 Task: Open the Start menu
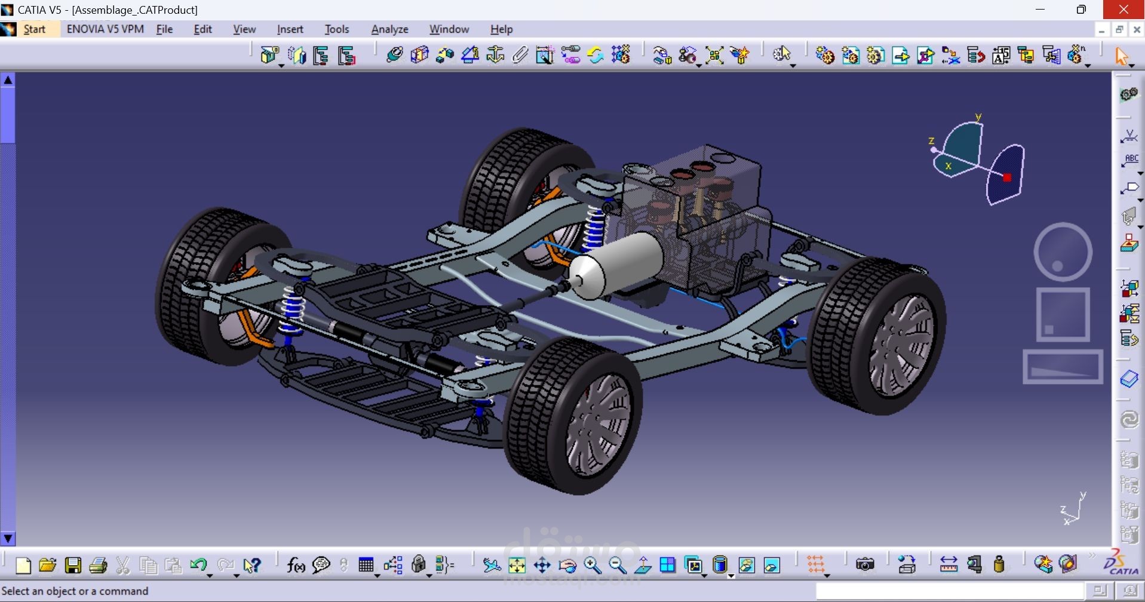(34, 29)
